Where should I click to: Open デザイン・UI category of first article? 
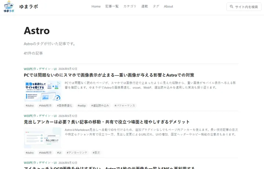(48, 69)
